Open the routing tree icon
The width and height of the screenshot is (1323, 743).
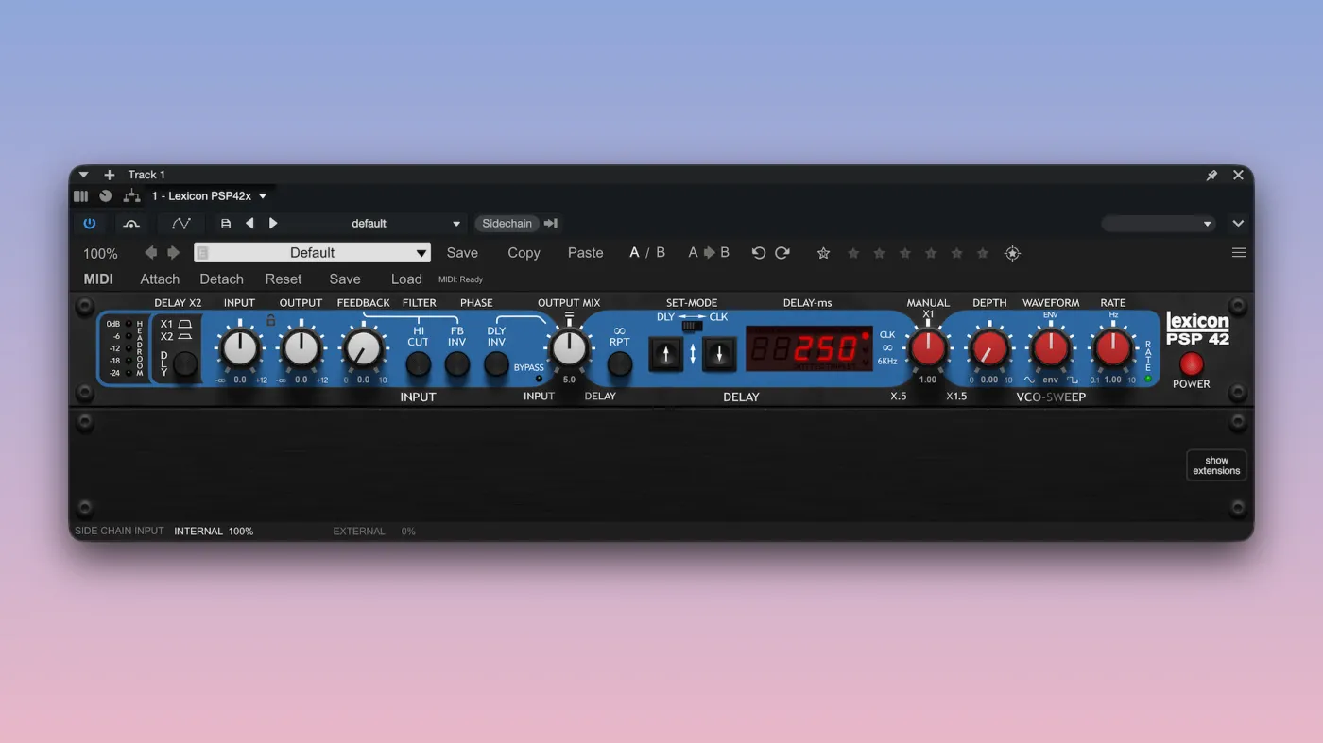[x=131, y=196]
